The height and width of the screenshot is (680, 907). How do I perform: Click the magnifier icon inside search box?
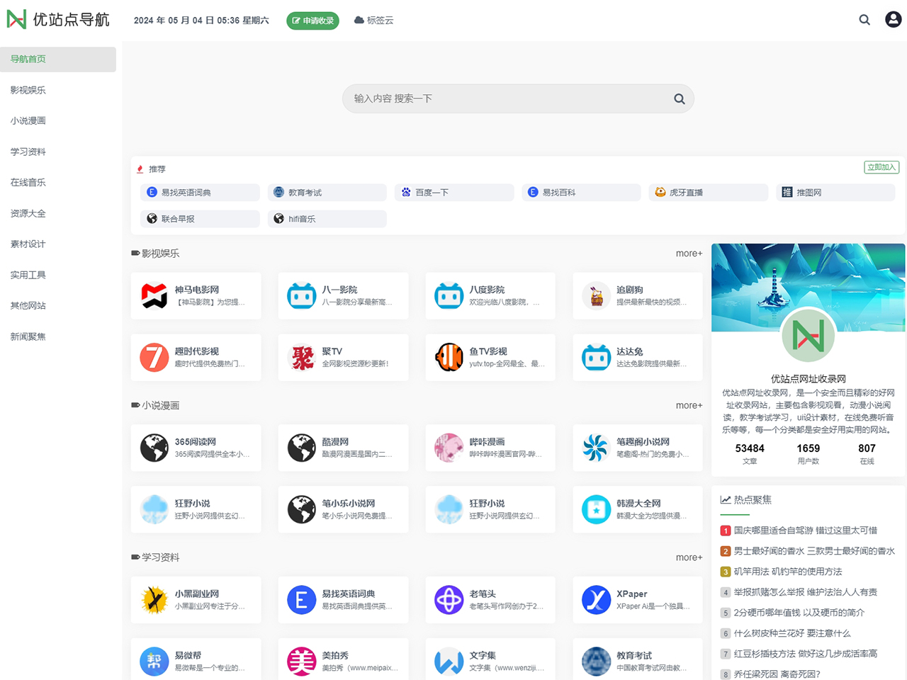[x=679, y=99]
